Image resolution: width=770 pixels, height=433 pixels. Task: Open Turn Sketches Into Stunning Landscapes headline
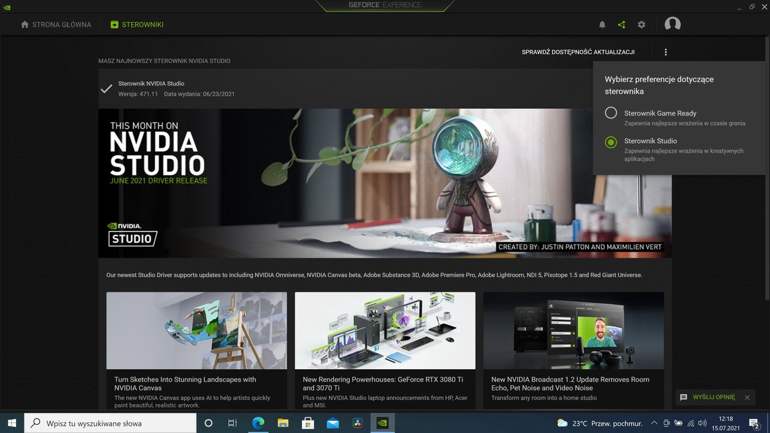tap(185, 384)
